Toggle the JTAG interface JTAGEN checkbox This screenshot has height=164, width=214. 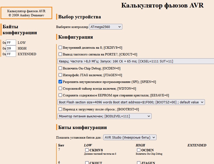point(60,75)
